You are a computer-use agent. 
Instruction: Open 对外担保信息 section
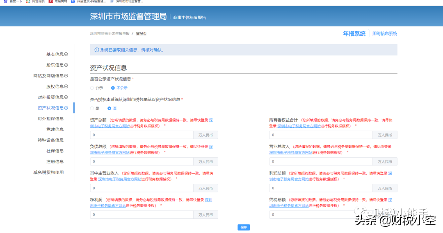pyautogui.click(x=50, y=118)
